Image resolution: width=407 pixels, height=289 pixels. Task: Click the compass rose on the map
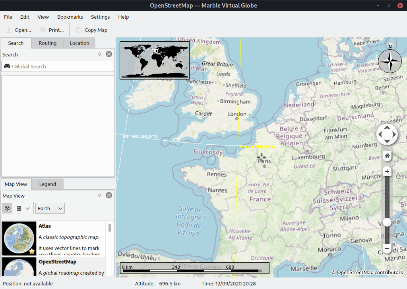tap(390, 62)
